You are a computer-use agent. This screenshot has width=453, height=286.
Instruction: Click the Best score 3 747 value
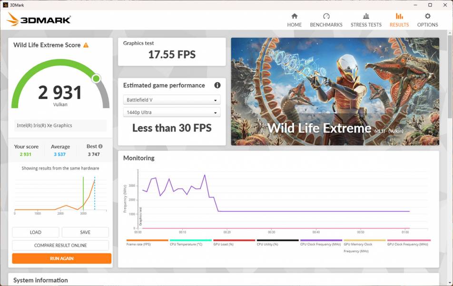[x=94, y=154]
